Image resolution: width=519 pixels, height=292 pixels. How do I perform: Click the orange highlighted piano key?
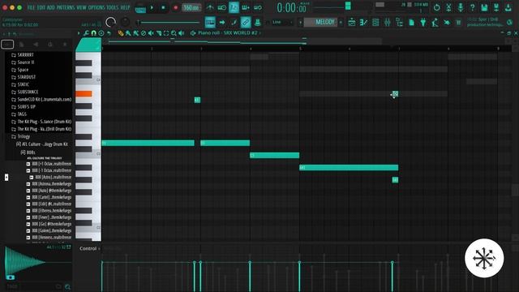pyautogui.click(x=84, y=94)
